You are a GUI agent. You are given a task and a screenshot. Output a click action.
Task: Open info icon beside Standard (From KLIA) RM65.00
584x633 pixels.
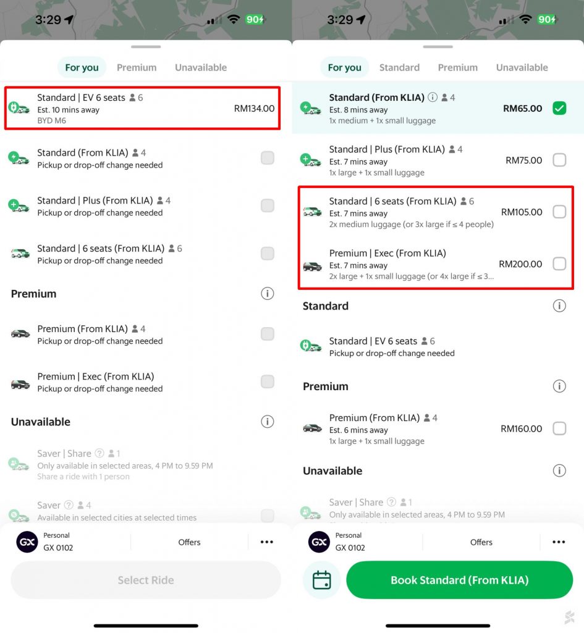433,97
